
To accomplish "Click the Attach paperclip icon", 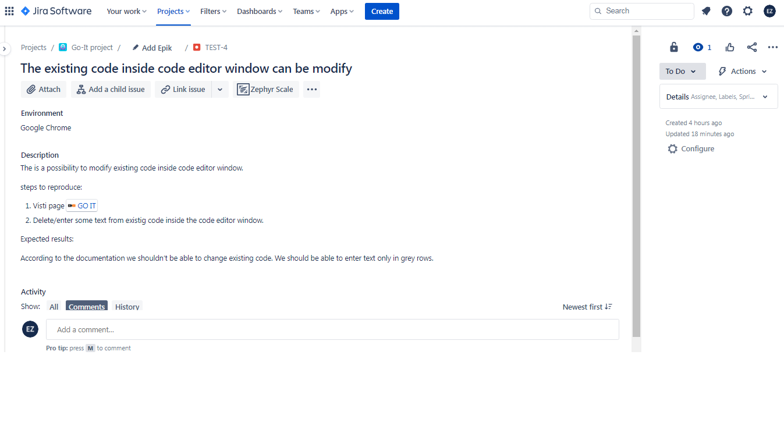I will tap(30, 89).
